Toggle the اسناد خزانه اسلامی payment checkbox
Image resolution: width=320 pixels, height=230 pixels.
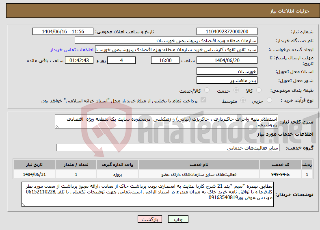coord(203,100)
